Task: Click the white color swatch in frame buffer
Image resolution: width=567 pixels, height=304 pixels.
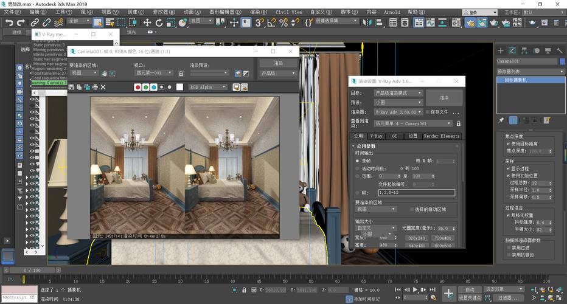Action: click(x=179, y=87)
